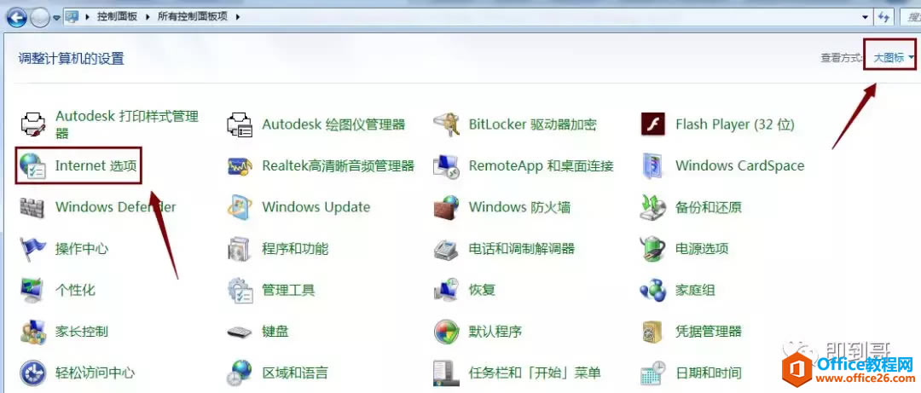The width and height of the screenshot is (921, 393).
Task: Click the BitLocker 驱动器加密 keys icon
Action: pos(446,124)
